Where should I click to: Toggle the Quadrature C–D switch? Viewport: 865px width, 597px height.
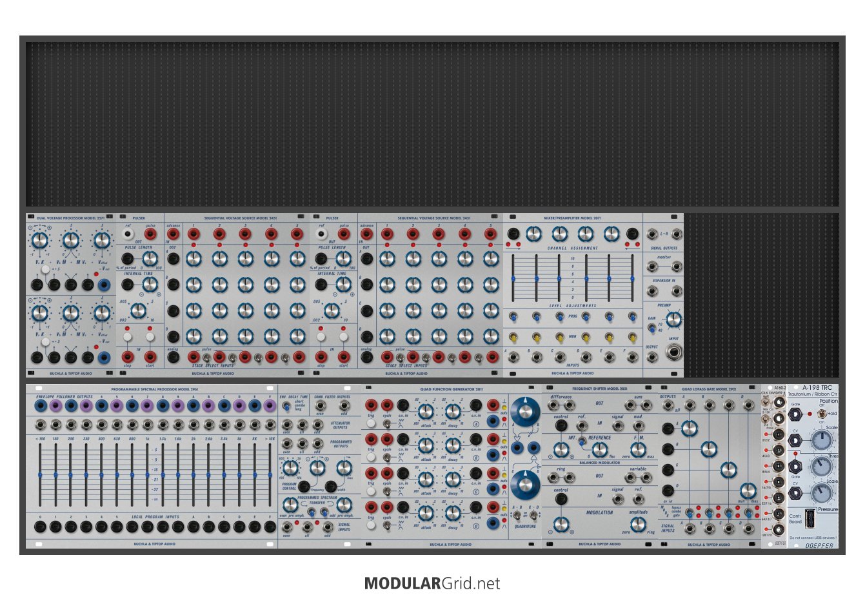click(x=533, y=516)
